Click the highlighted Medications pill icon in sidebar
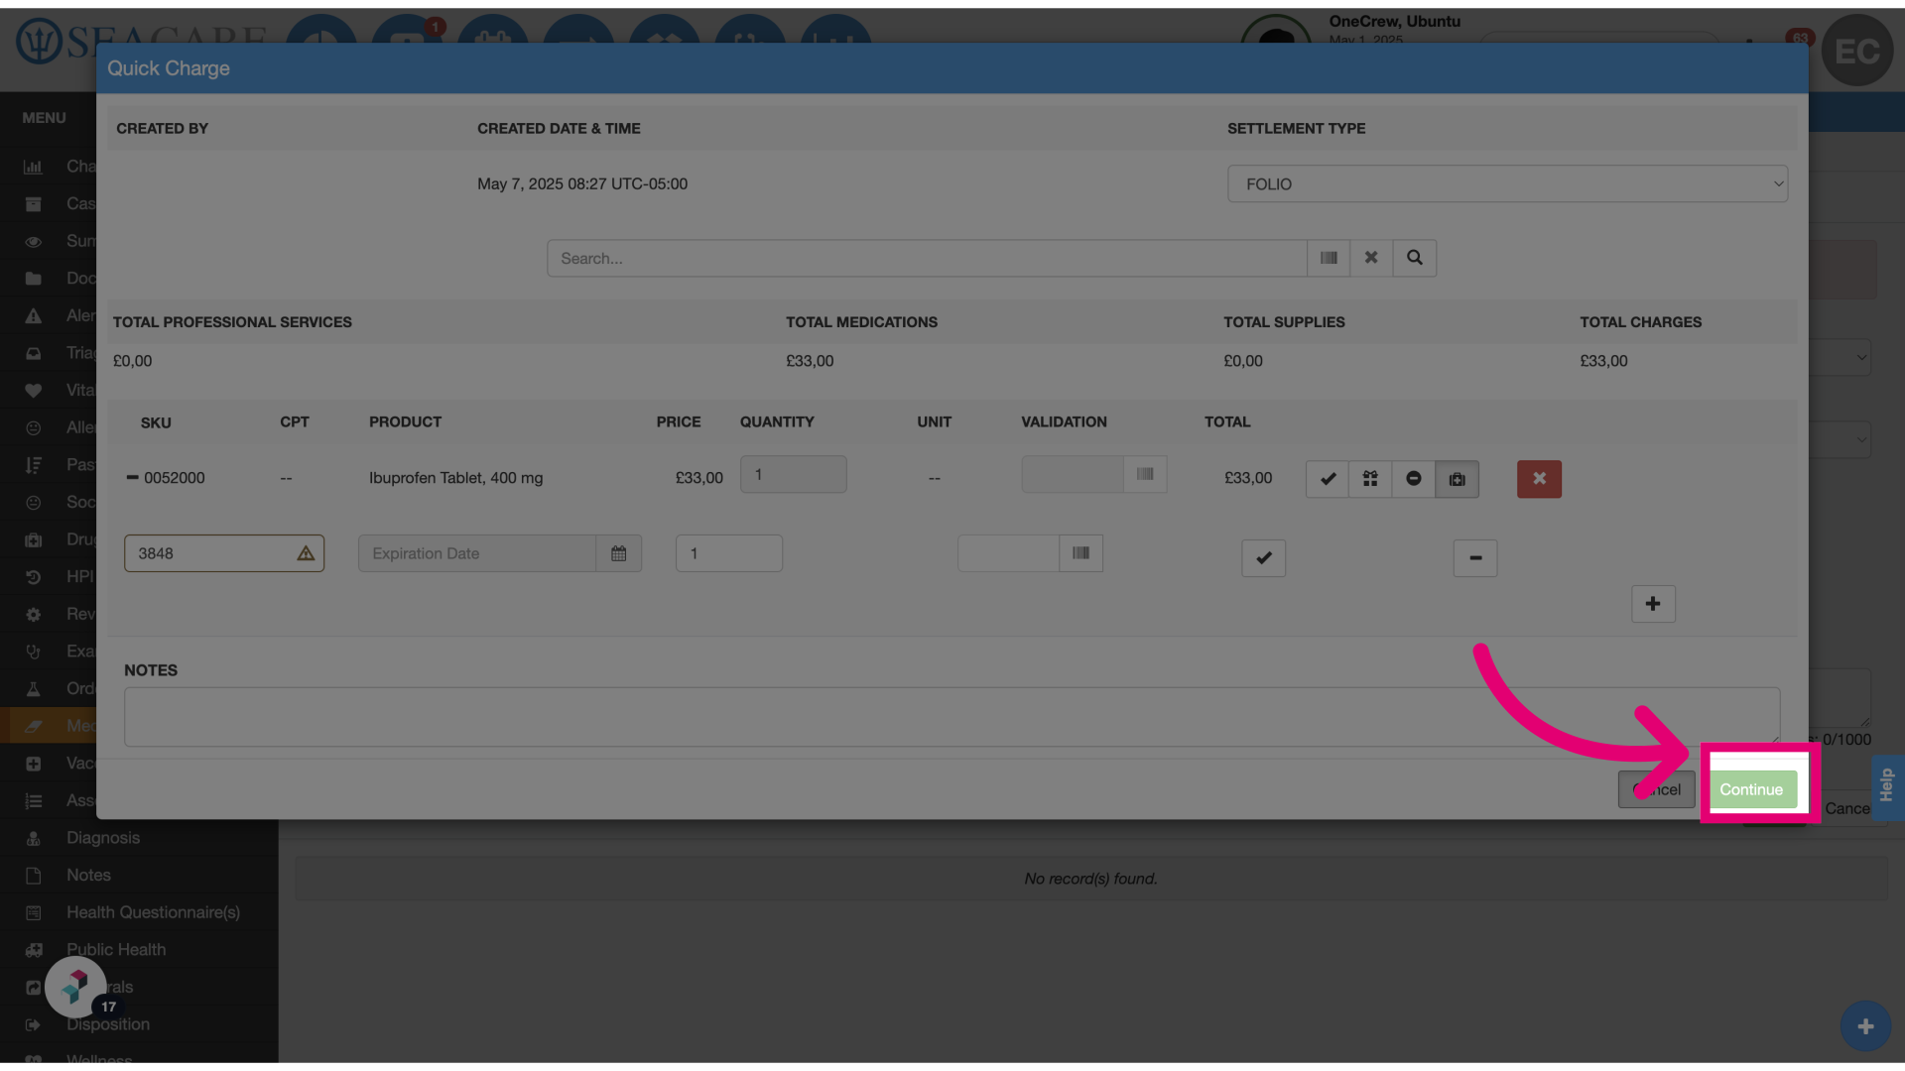Image resolution: width=1905 pixels, height=1071 pixels. coord(33,726)
